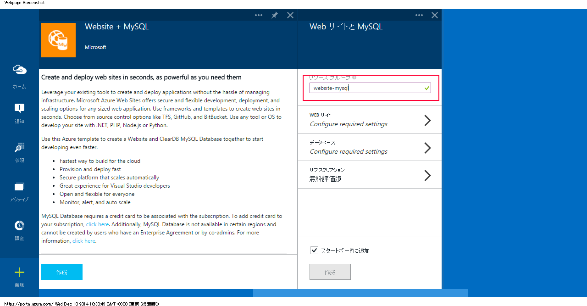Image resolution: width=587 pixels, height=306 pixels.
Task: Click the resource group name input field
Action: [370, 88]
